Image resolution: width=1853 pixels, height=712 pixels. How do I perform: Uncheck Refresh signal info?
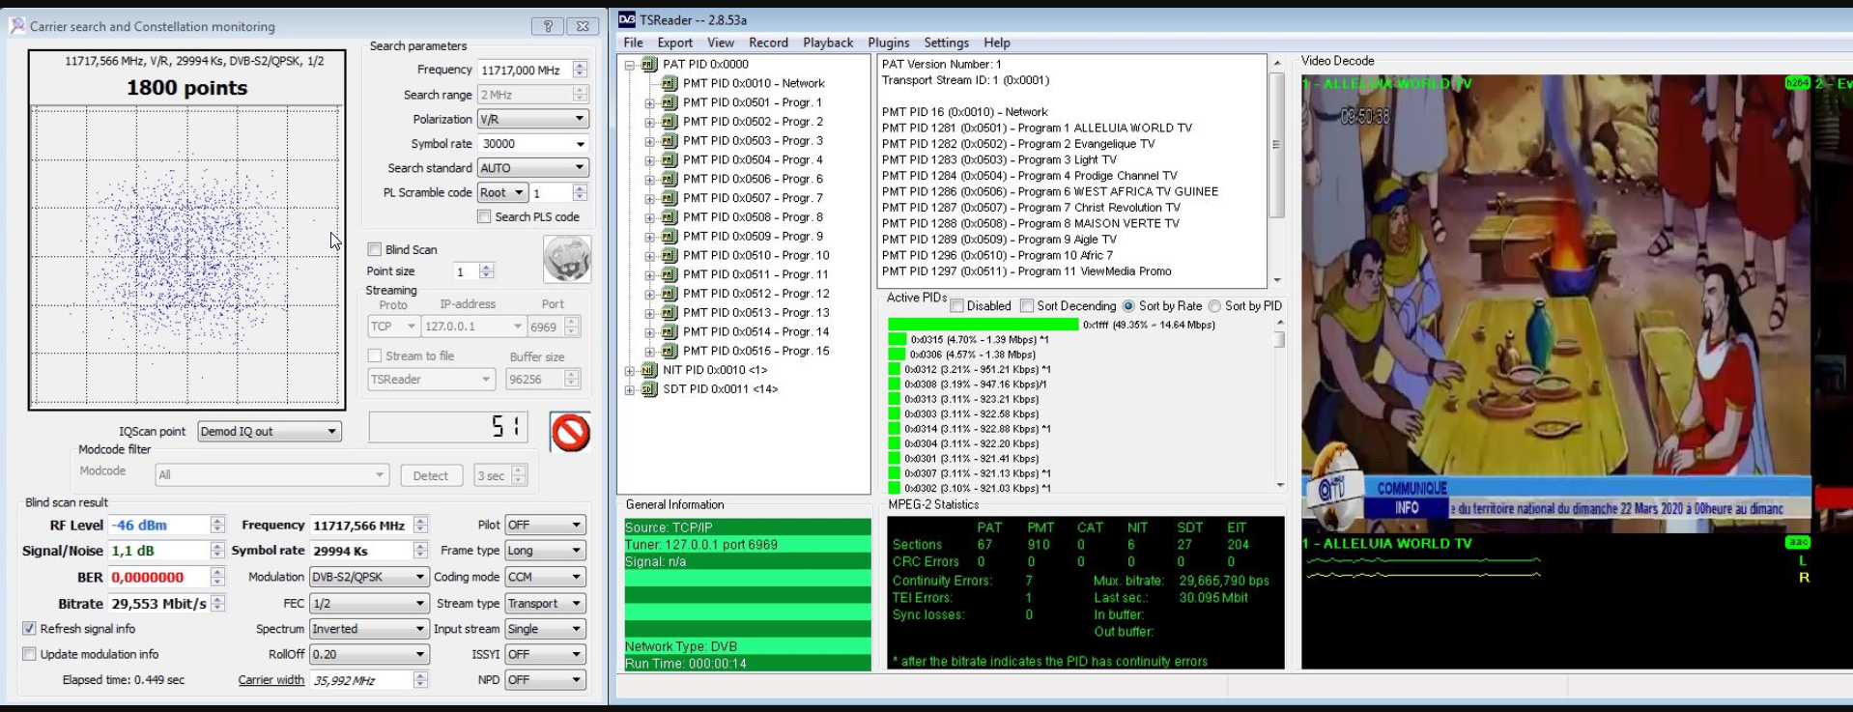click(x=29, y=628)
